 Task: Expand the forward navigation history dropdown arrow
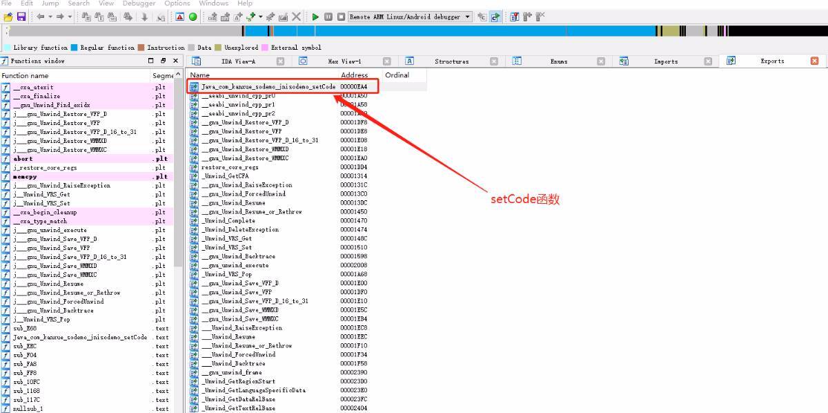pyautogui.click(x=70, y=17)
